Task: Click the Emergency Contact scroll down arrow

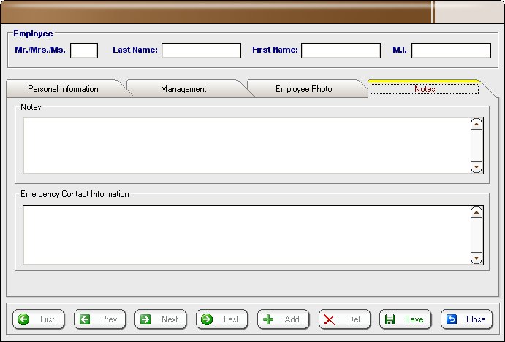Action: point(476,258)
